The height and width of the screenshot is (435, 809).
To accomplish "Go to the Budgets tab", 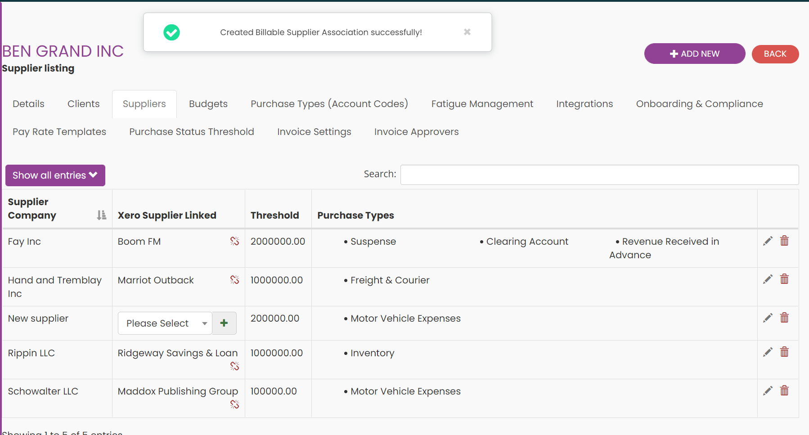I will (208, 104).
